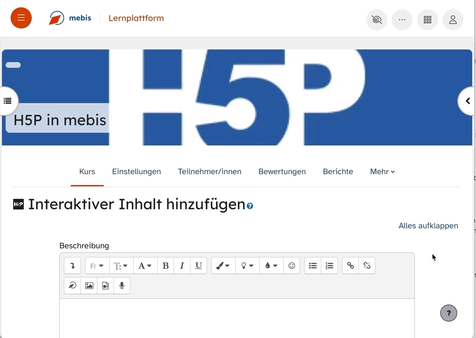The image size is (476, 338).
Task: Insert an emoji with the smiley icon
Action: (292, 266)
